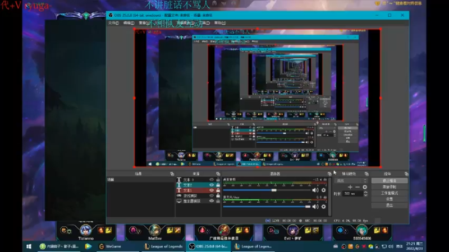The height and width of the screenshot is (252, 449).
Task: Open the scene transition type dropdown
Action: click(x=351, y=180)
